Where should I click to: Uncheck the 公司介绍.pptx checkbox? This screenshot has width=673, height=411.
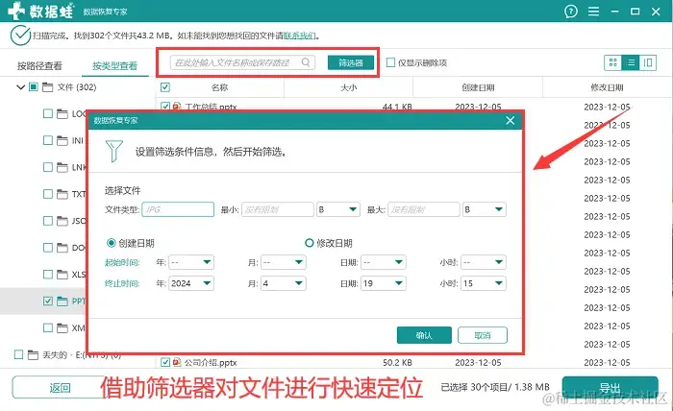tap(165, 362)
